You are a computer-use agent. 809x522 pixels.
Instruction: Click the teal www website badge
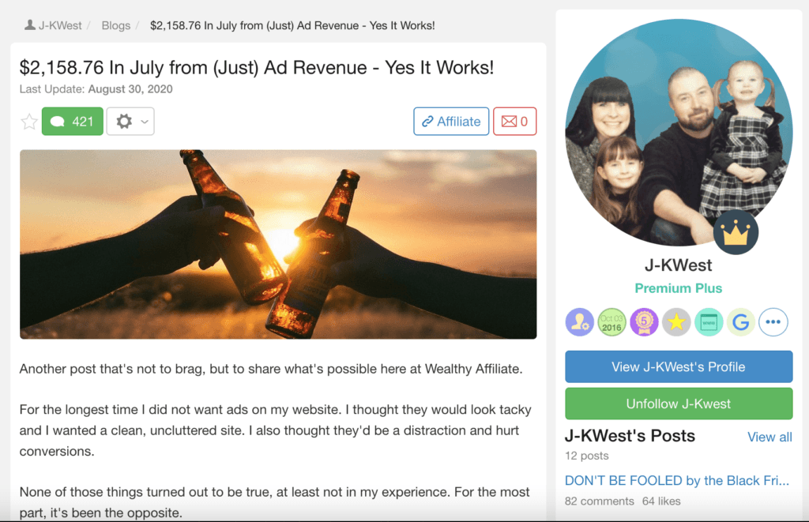click(x=709, y=322)
